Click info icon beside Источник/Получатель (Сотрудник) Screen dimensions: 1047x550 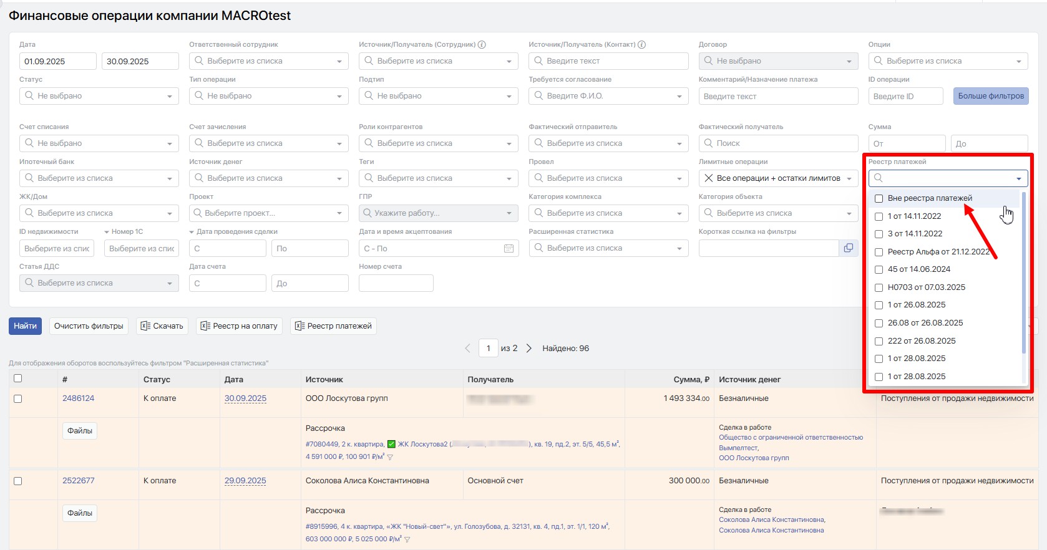click(x=482, y=44)
